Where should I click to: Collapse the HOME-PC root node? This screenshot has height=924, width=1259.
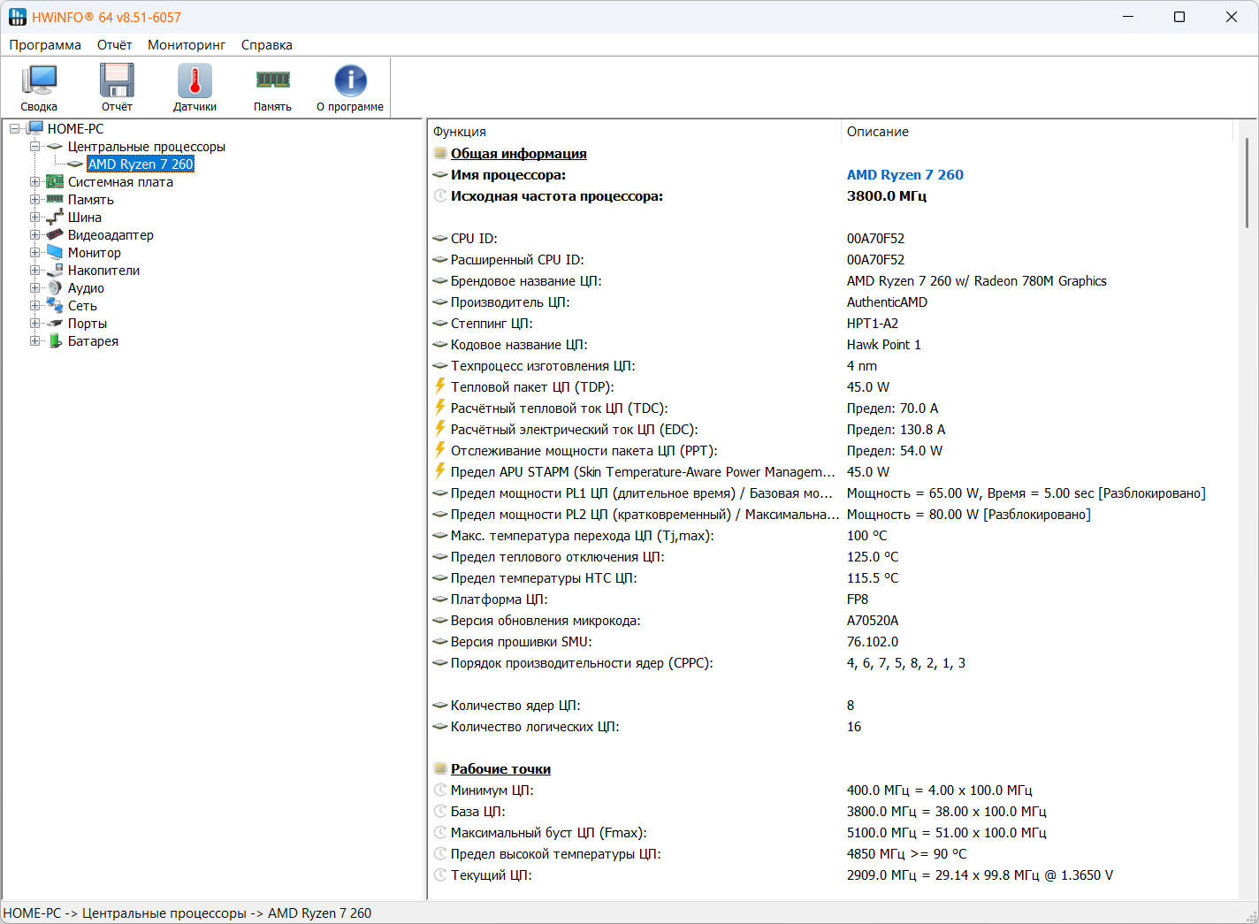point(14,129)
